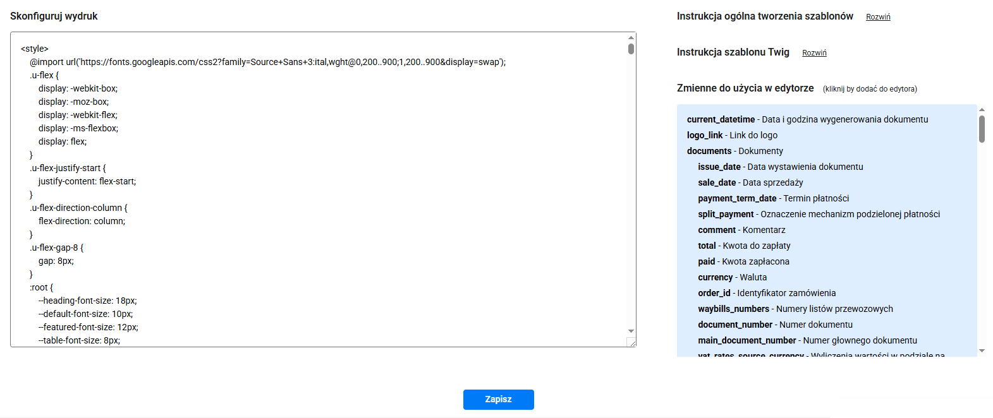The width and height of the screenshot is (993, 418).
Task: Expand the general template instructions (Rozwiń)
Action: pyautogui.click(x=877, y=17)
